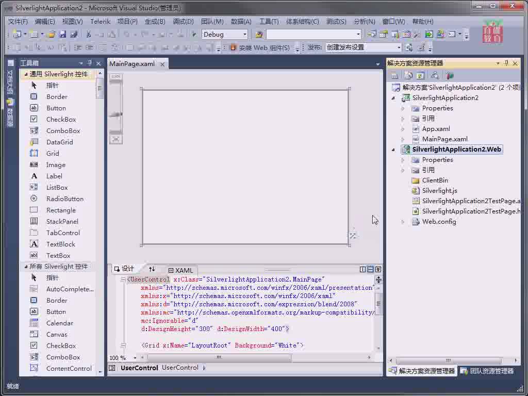528x396 pixels.
Task: Expand the Web.config node arrow
Action: (403, 222)
